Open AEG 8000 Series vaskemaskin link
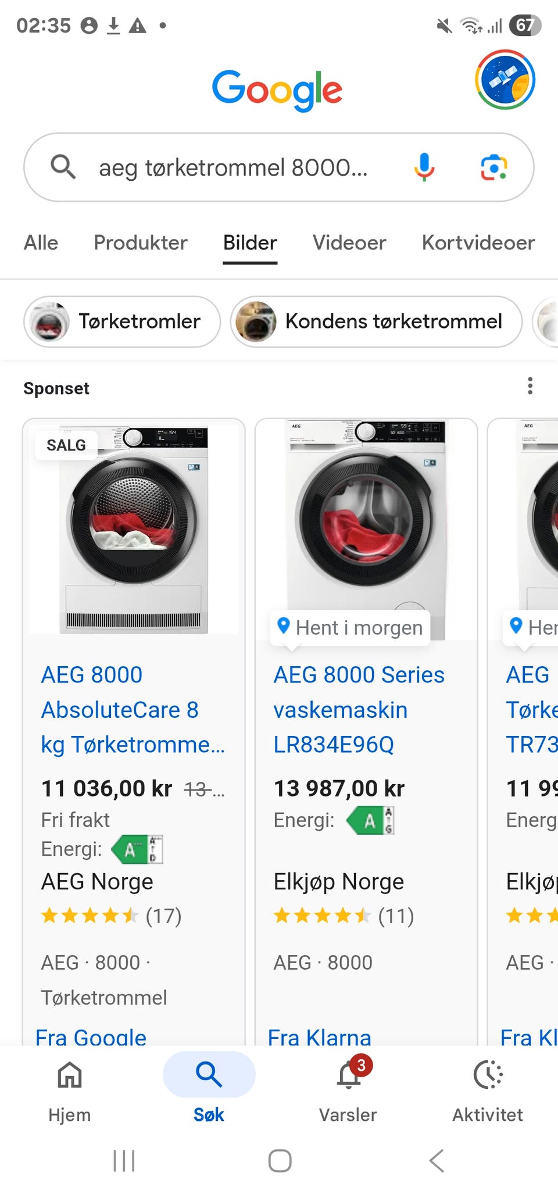The image size is (558, 1197). pyautogui.click(x=359, y=710)
